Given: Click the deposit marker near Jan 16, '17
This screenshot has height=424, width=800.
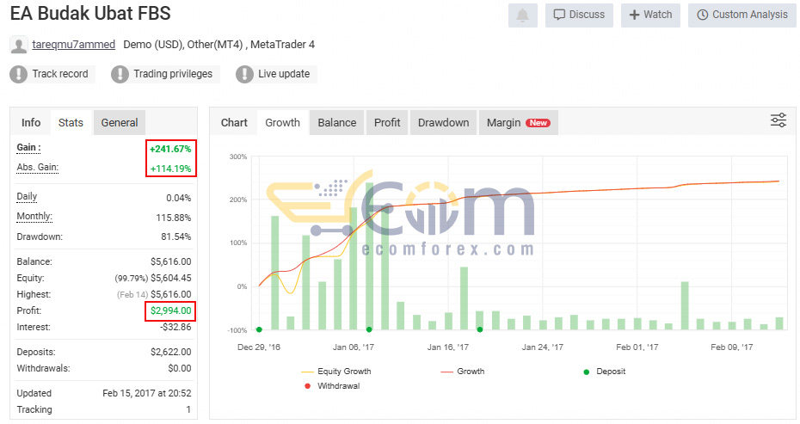Looking at the screenshot, I should [x=480, y=329].
